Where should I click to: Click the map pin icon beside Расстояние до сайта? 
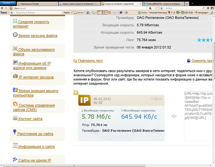(15, 132)
